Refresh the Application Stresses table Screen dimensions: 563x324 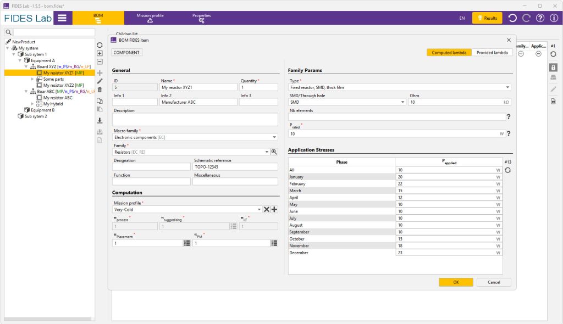pos(508,170)
